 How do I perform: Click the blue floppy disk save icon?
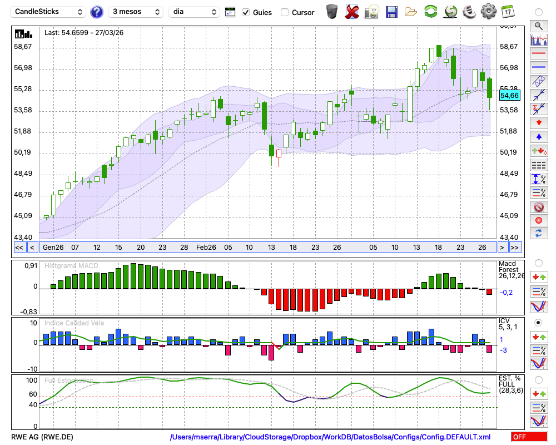click(391, 12)
